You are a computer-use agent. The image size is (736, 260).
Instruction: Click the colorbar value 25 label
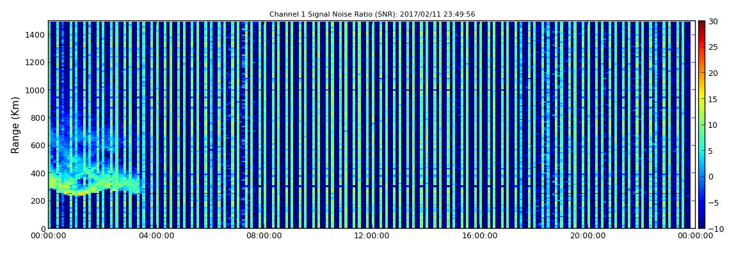tap(714, 47)
